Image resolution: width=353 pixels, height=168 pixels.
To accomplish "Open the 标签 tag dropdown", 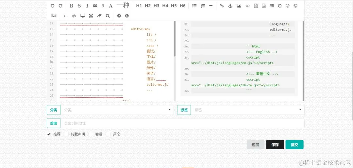I will point(247,110).
